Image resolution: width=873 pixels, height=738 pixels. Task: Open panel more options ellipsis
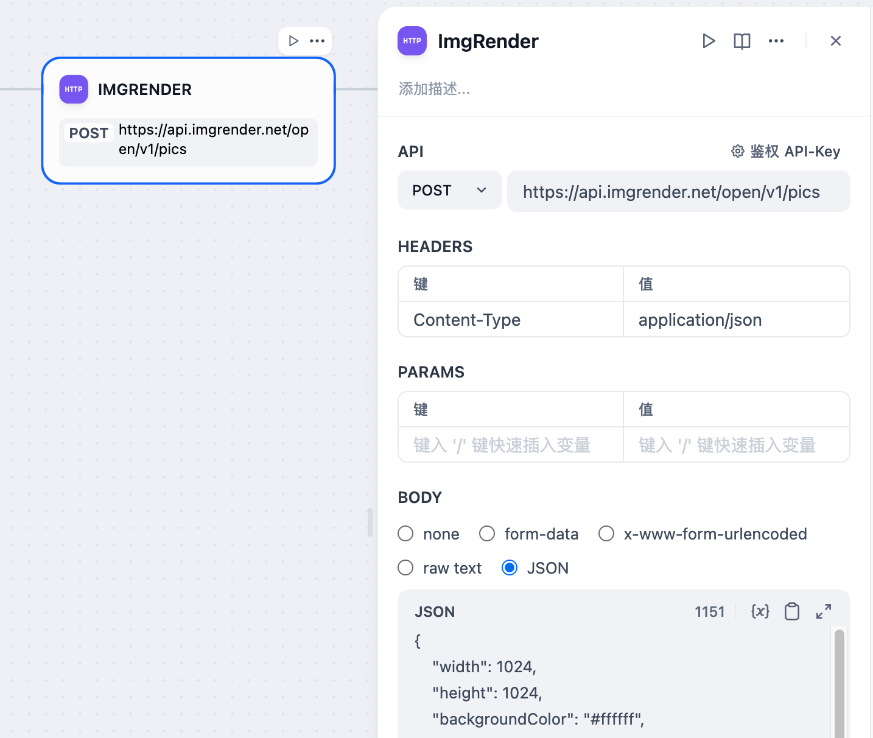[x=776, y=41]
